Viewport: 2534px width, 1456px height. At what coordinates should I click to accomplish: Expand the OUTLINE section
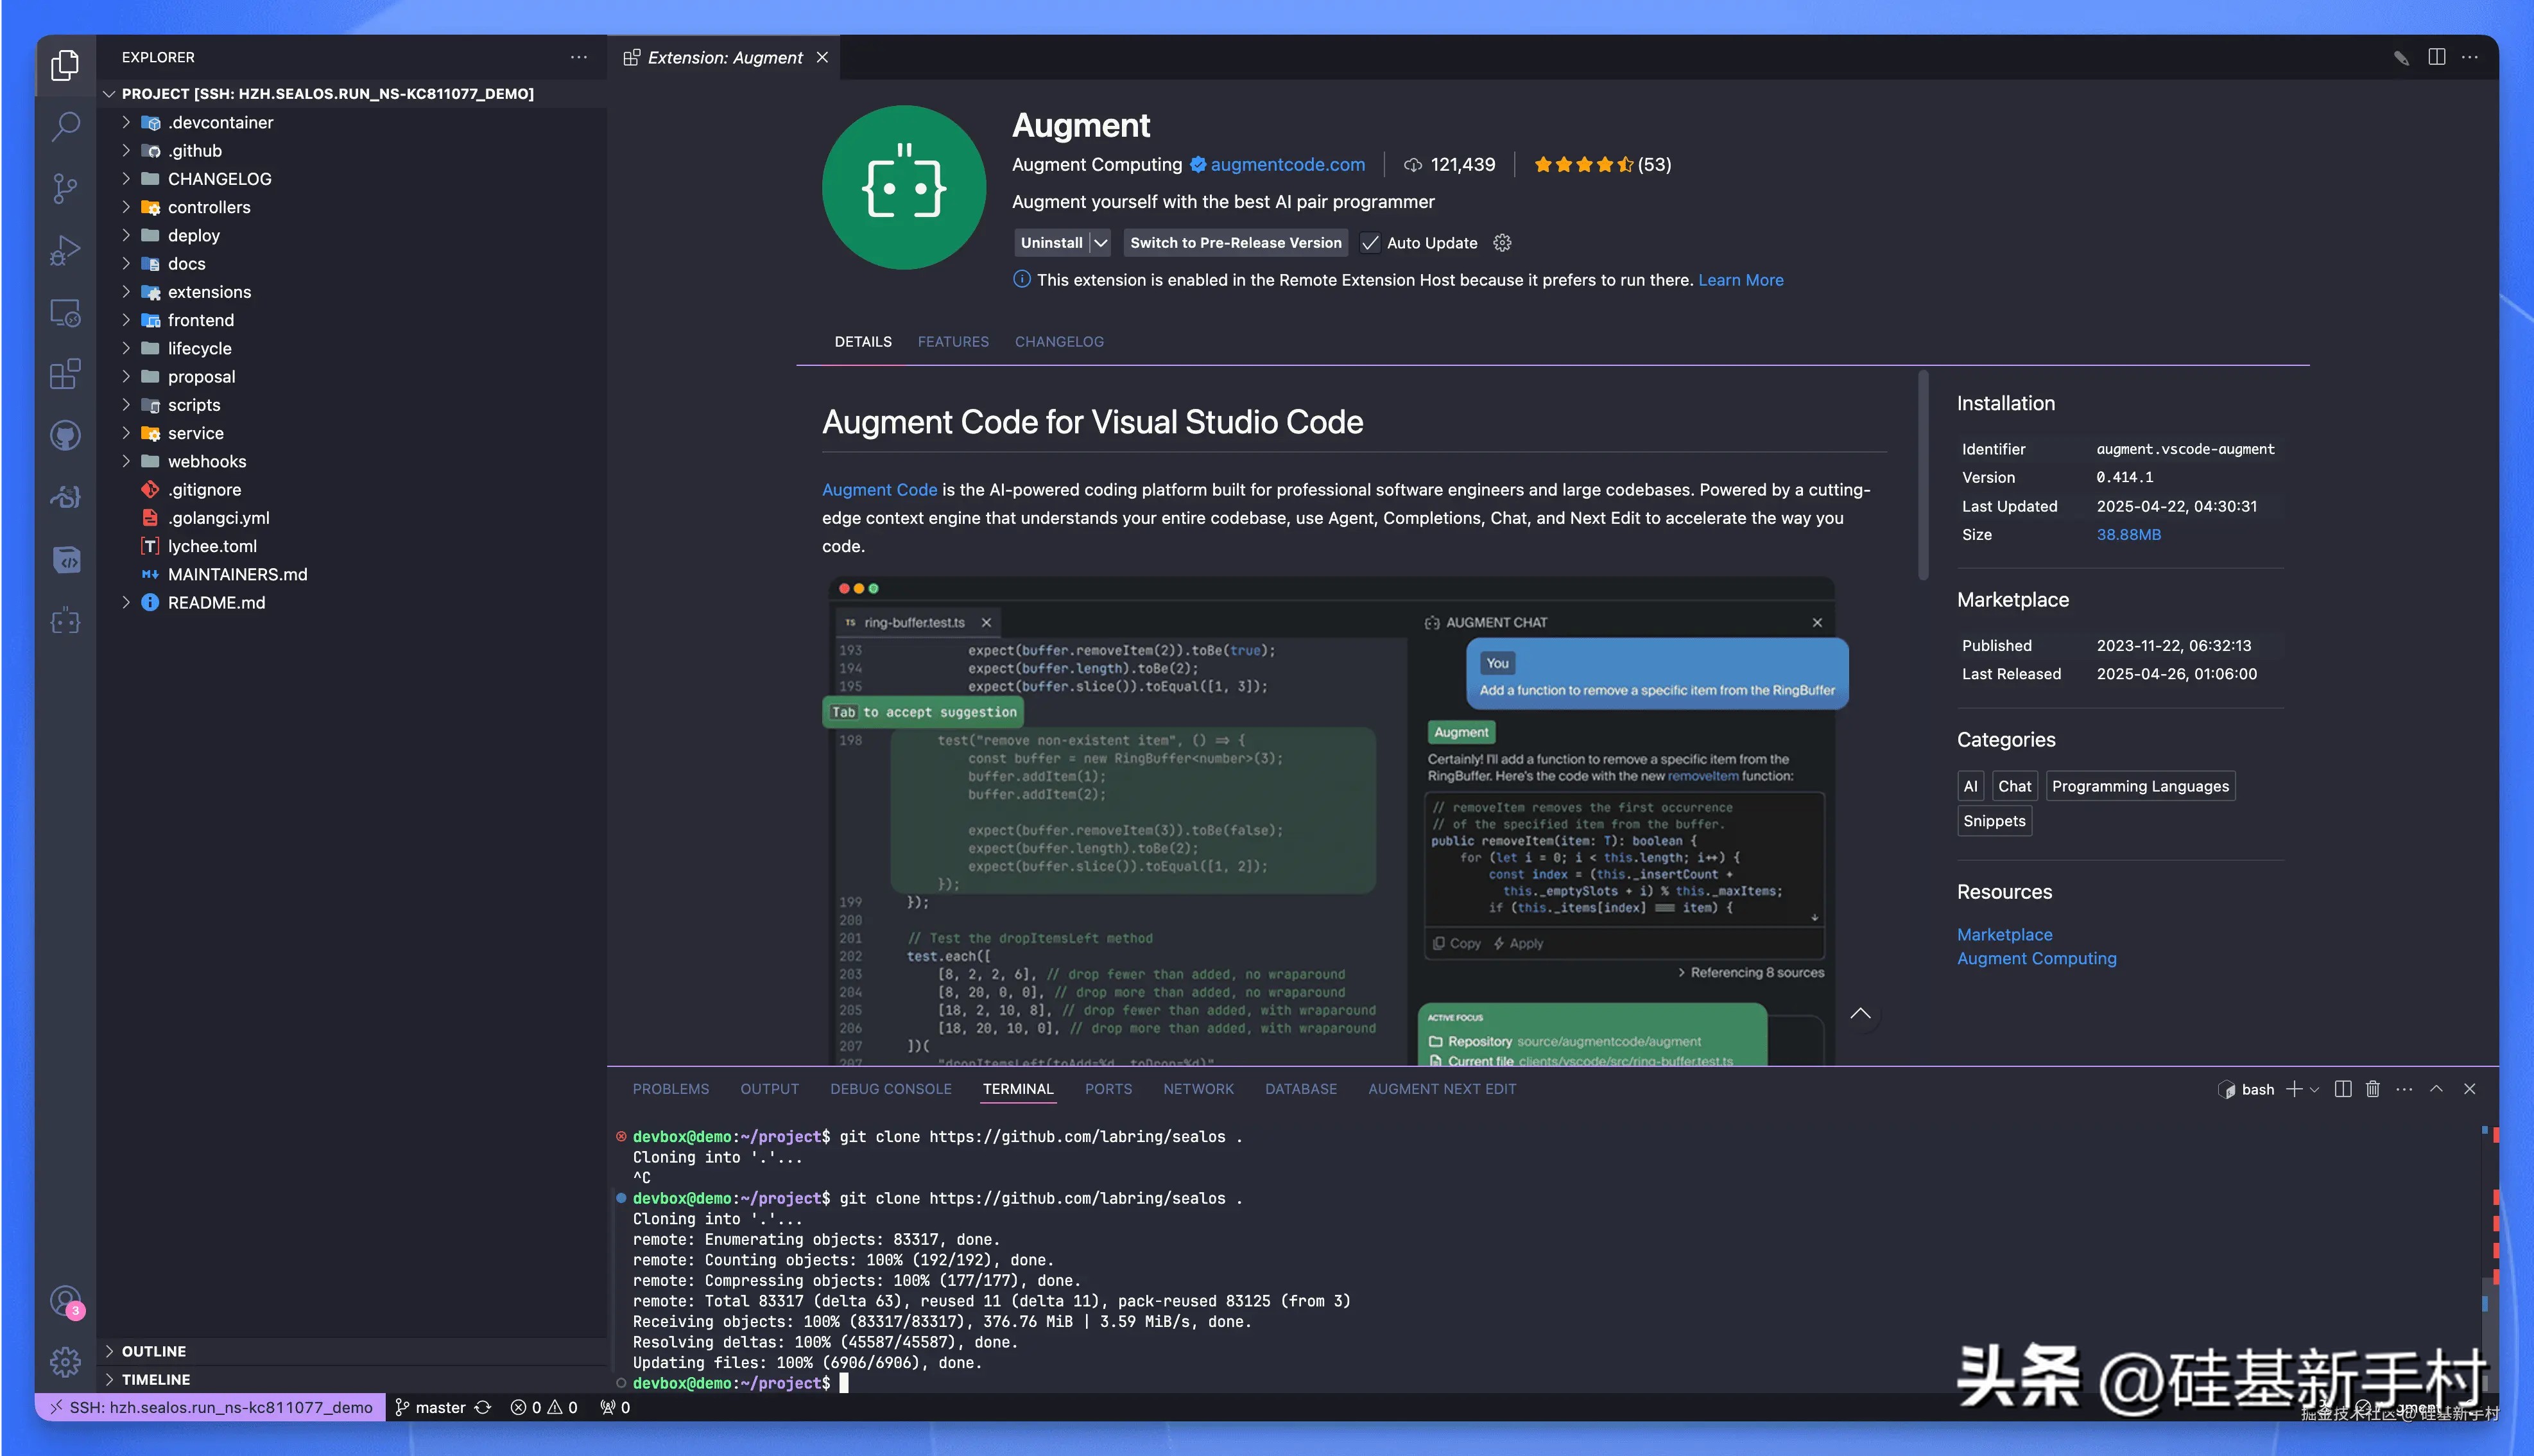(154, 1351)
